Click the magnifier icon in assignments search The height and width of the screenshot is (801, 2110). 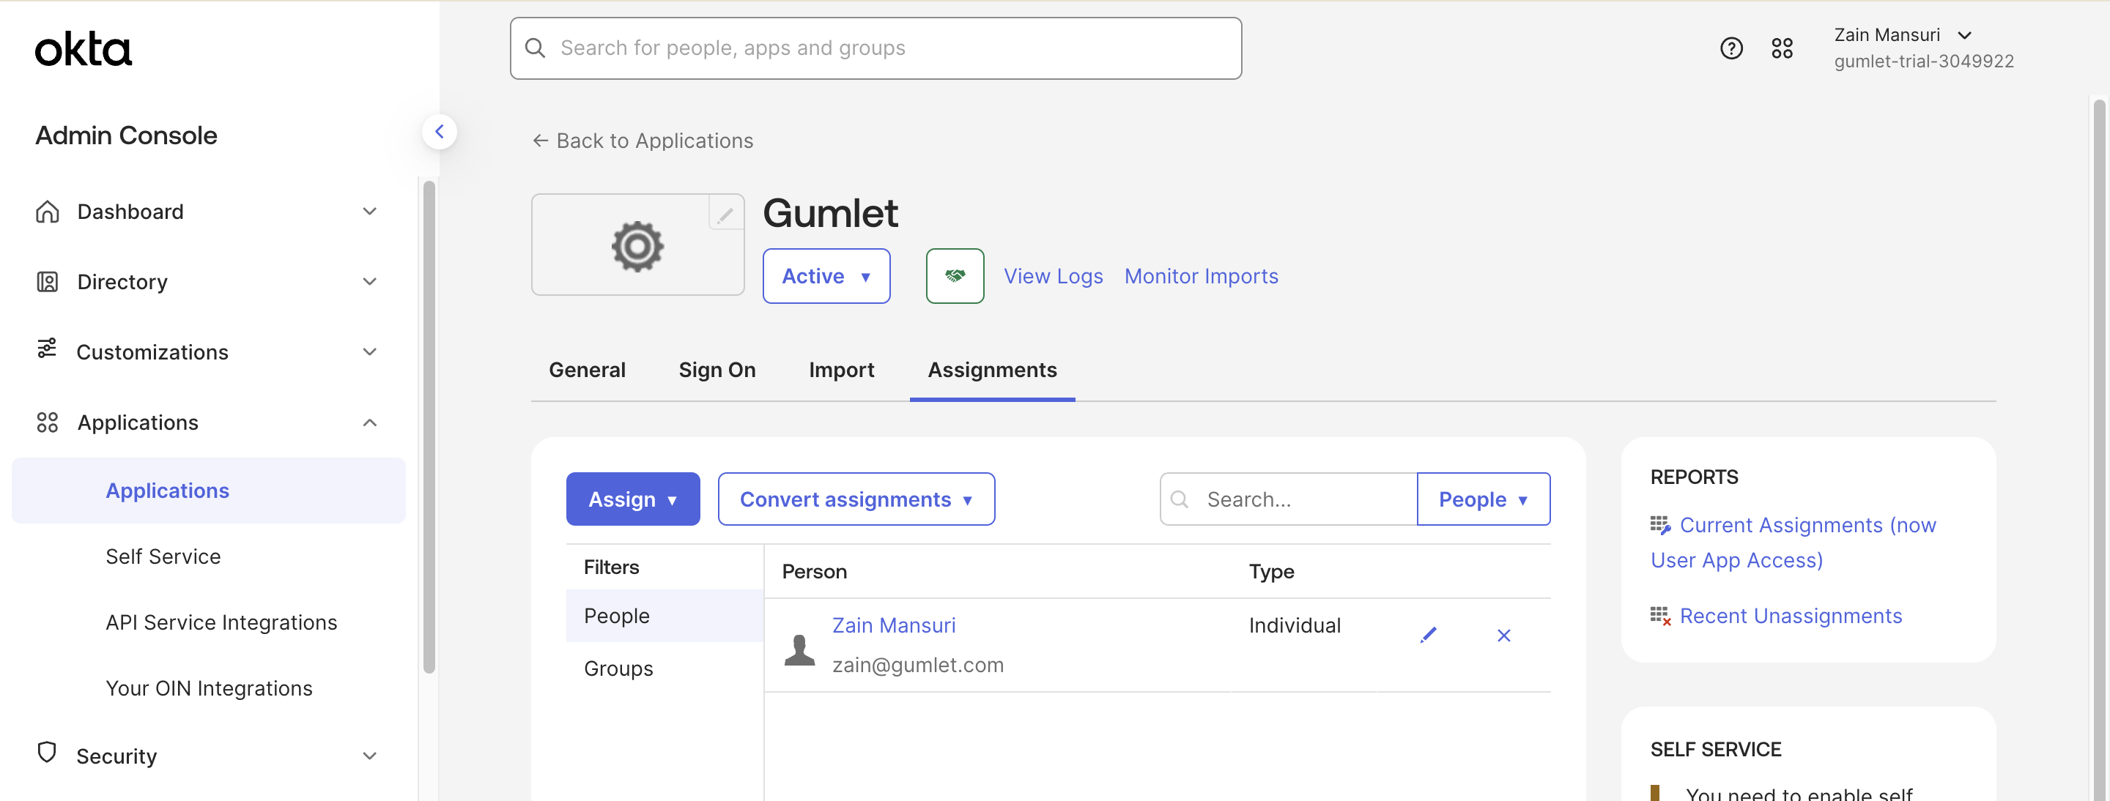(1180, 499)
